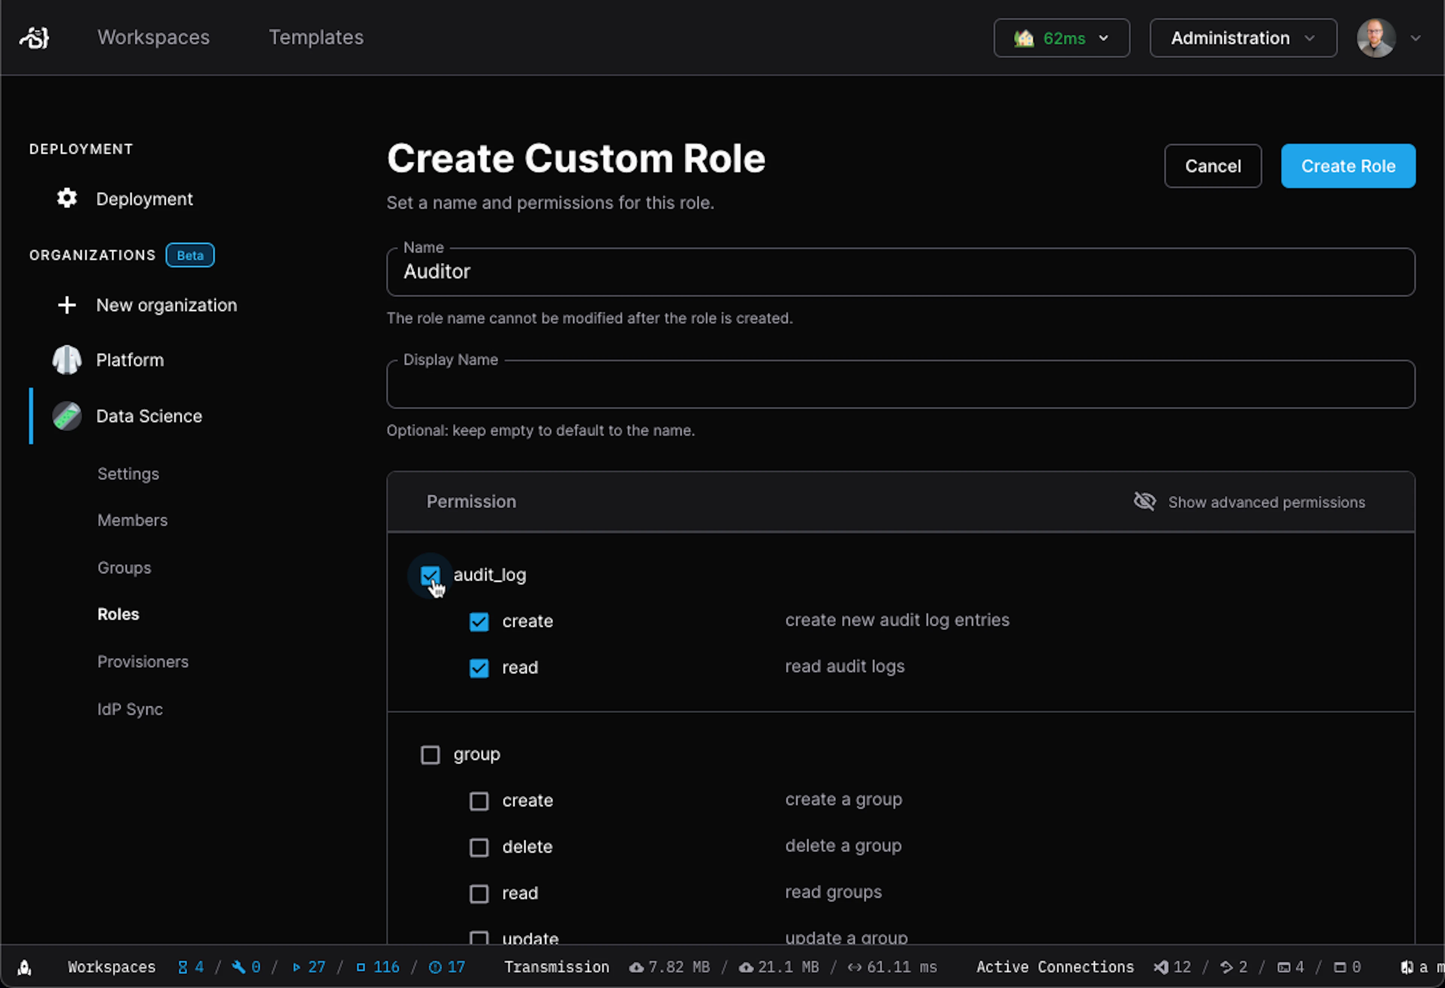Click the Transmission label in the status bar
Viewport: 1445px width, 988px height.
tap(557, 967)
